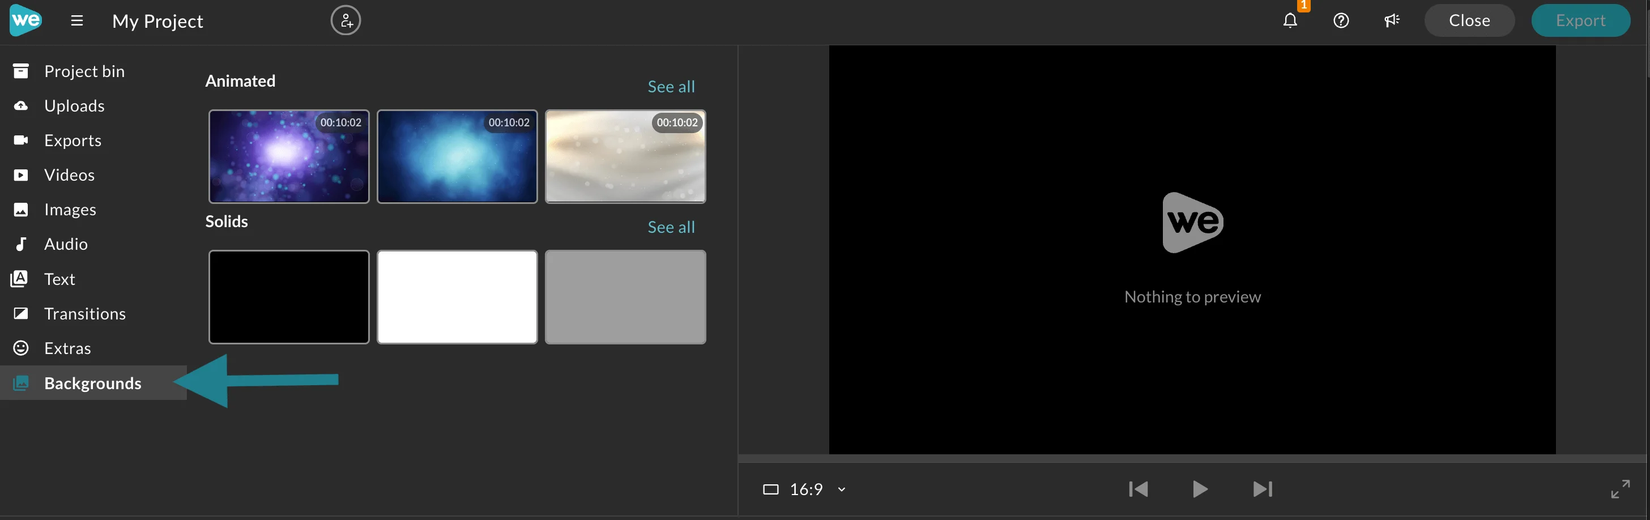Select the purple sparkle animated background
Viewport: 1650px width, 520px height.
[x=289, y=156]
